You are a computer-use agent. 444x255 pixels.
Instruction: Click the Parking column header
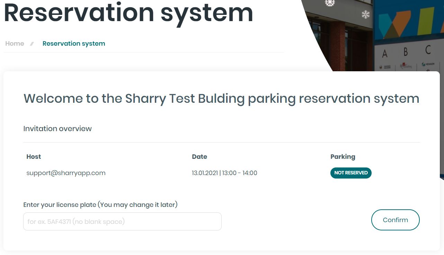[343, 157]
